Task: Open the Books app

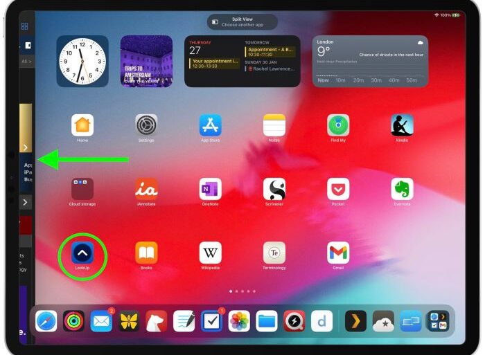Action: pyautogui.click(x=146, y=253)
